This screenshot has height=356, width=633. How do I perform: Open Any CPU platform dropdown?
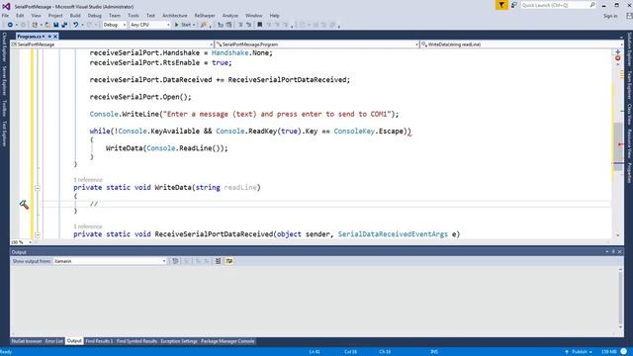149,25
